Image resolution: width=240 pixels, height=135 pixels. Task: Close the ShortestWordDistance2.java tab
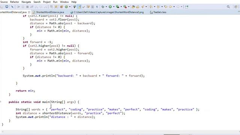[29, 12]
